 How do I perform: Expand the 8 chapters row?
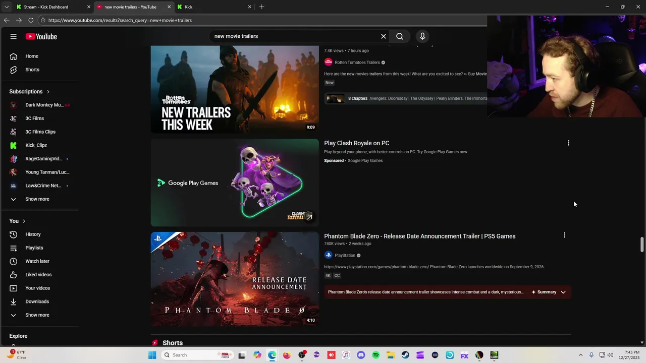(405, 98)
